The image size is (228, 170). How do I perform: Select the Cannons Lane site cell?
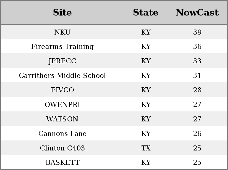[x=62, y=133]
